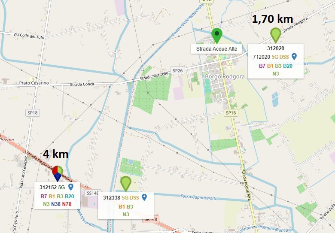Click the B1 band in 312338 popup
The width and height of the screenshot is (335, 233).
tap(122, 206)
